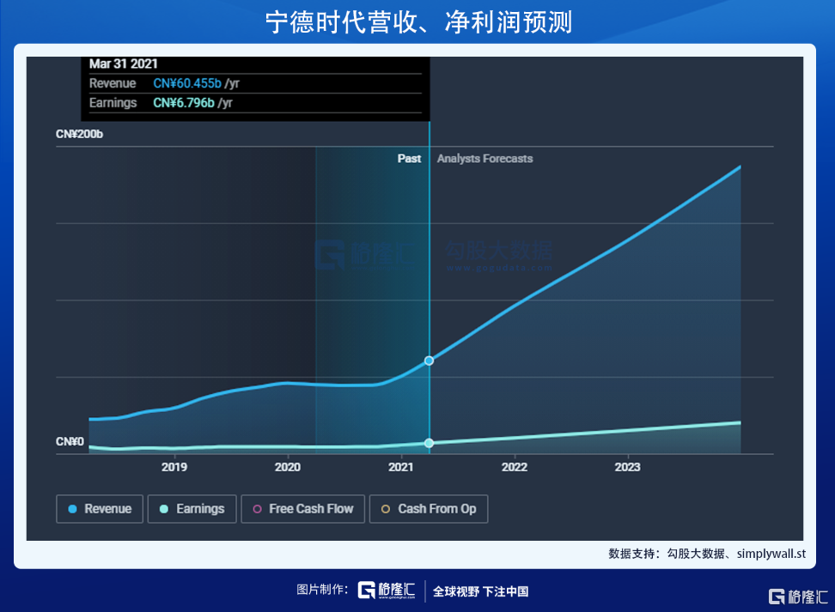This screenshot has height=612, width=835.
Task: Select the Earnings data point marker
Action: pos(429,443)
